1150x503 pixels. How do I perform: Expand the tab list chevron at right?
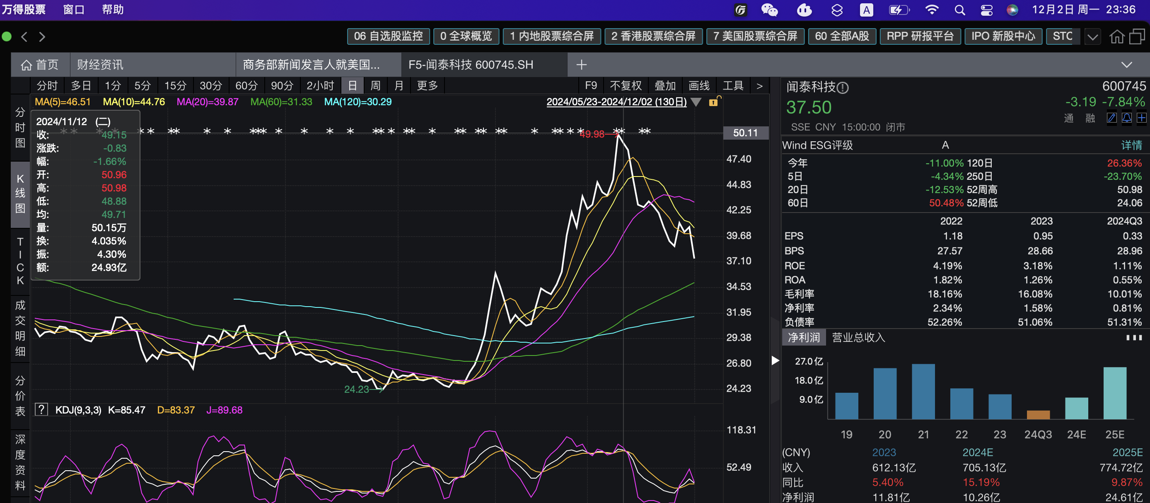1127,65
